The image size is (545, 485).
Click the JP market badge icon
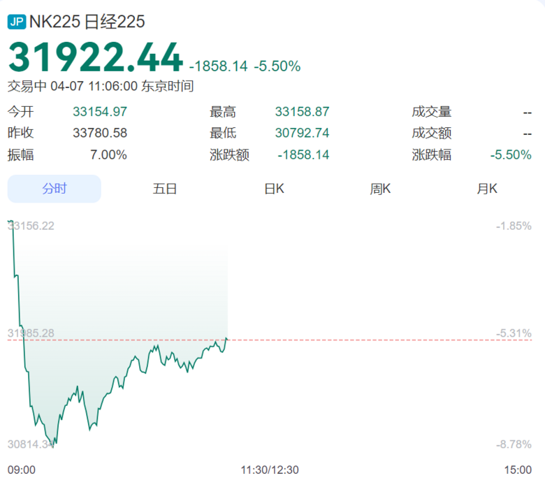coord(17,22)
